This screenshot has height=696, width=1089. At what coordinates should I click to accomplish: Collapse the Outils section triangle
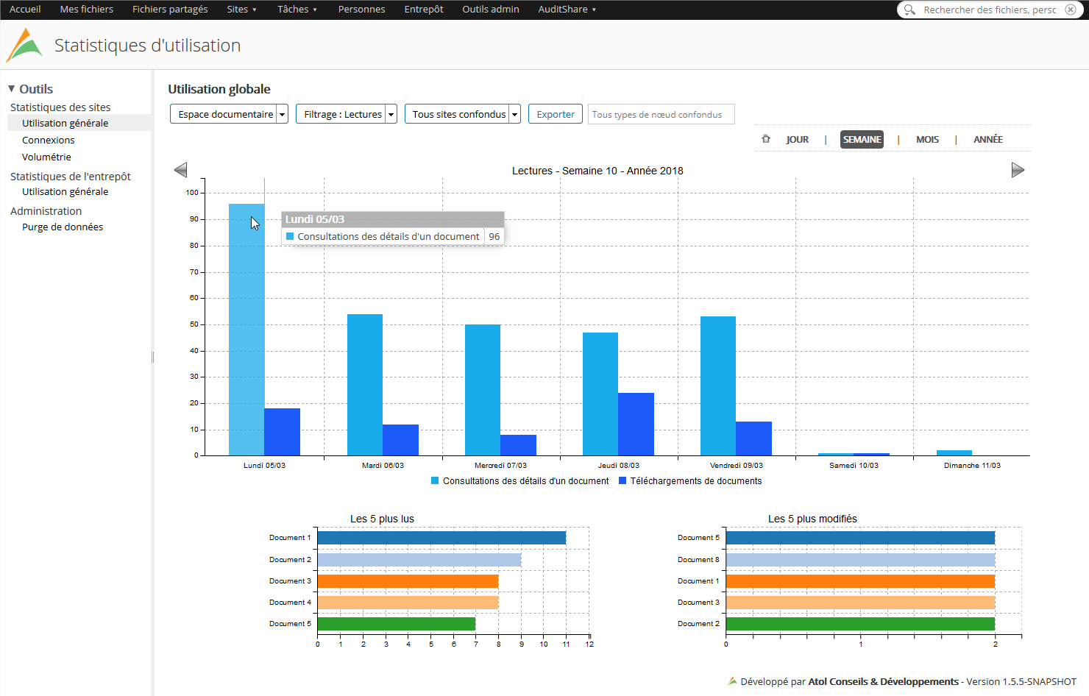click(x=12, y=89)
